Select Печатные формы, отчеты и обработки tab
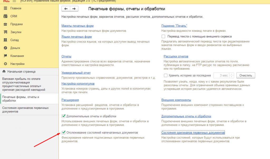 pyautogui.click(x=29, y=99)
